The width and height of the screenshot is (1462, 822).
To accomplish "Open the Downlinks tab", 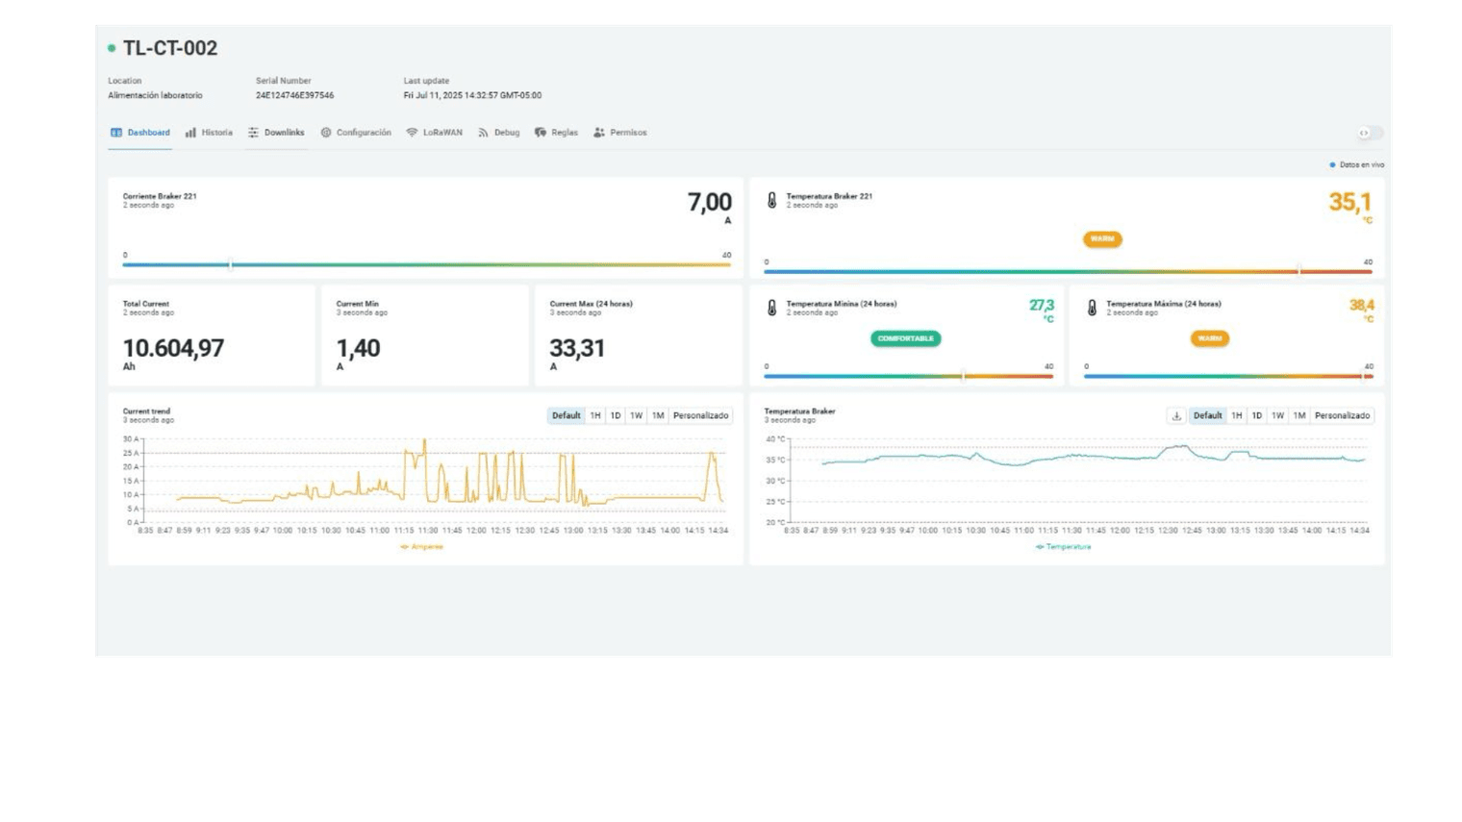I will (276, 133).
